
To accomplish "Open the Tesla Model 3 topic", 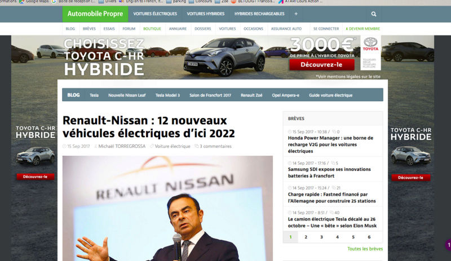I will 167,95.
